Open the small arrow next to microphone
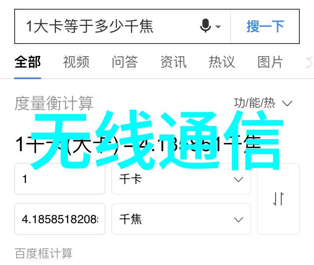Viewport: 314px width, 265px height. click(x=218, y=26)
